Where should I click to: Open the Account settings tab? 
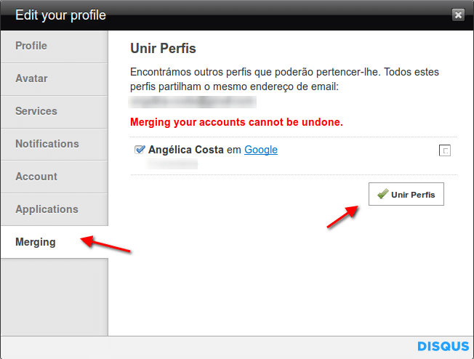pyautogui.click(x=36, y=177)
